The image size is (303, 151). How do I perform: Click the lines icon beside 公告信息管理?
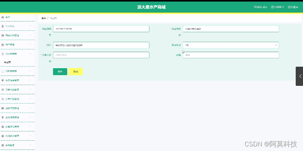coord(3,99)
